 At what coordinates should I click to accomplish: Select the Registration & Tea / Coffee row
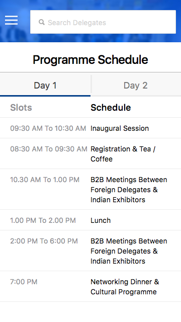[90, 153]
